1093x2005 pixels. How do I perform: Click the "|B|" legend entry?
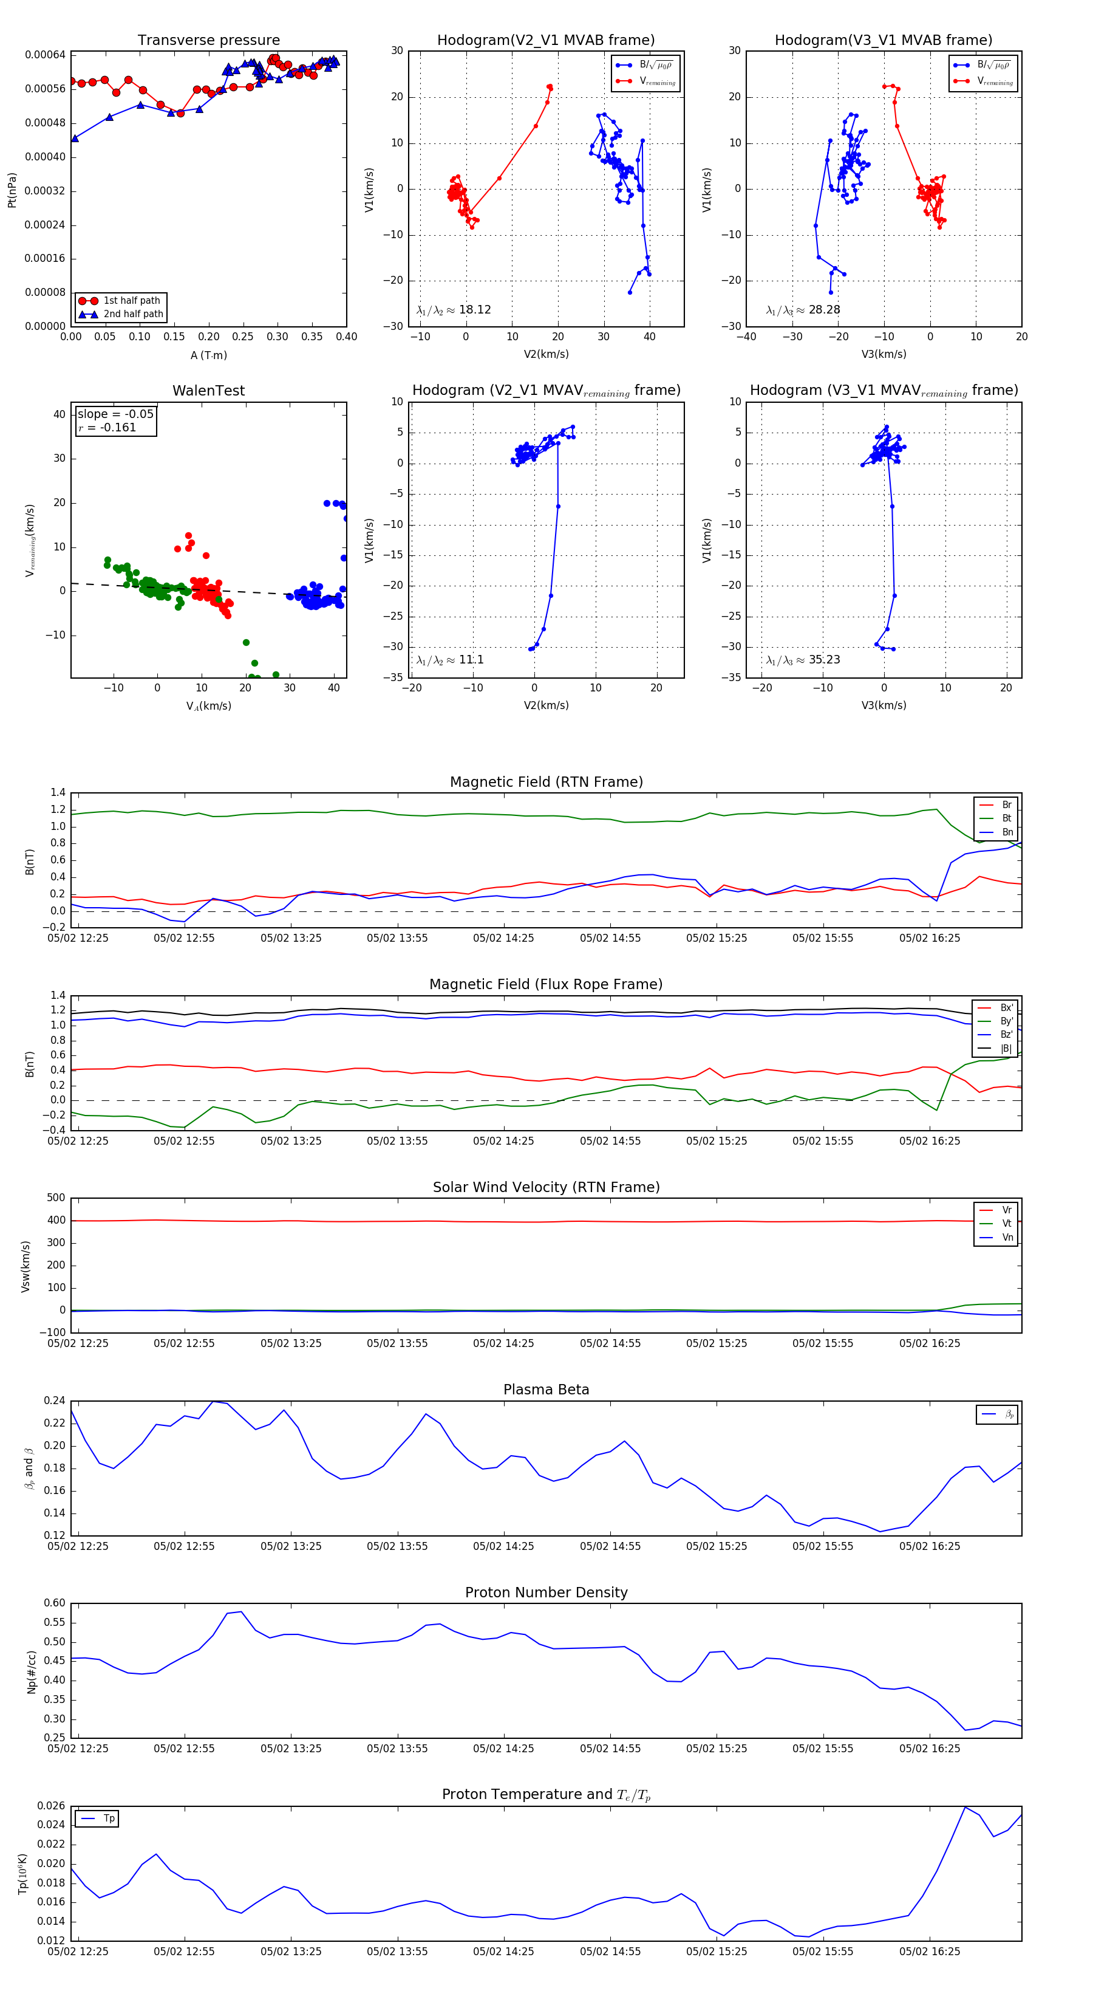[995, 1049]
